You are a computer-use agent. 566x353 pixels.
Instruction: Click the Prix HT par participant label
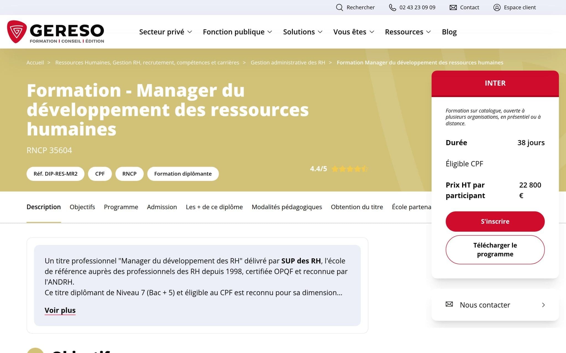(x=465, y=190)
